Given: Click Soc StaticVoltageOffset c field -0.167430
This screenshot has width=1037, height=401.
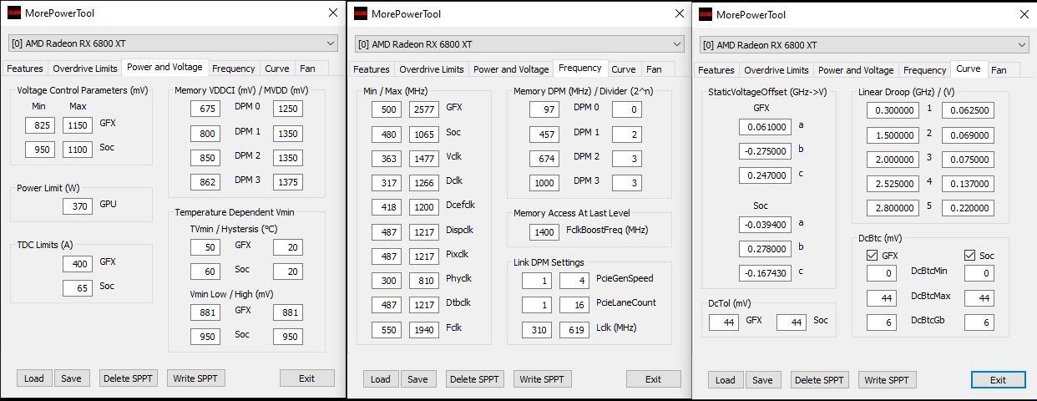Looking at the screenshot, I should pyautogui.click(x=765, y=273).
